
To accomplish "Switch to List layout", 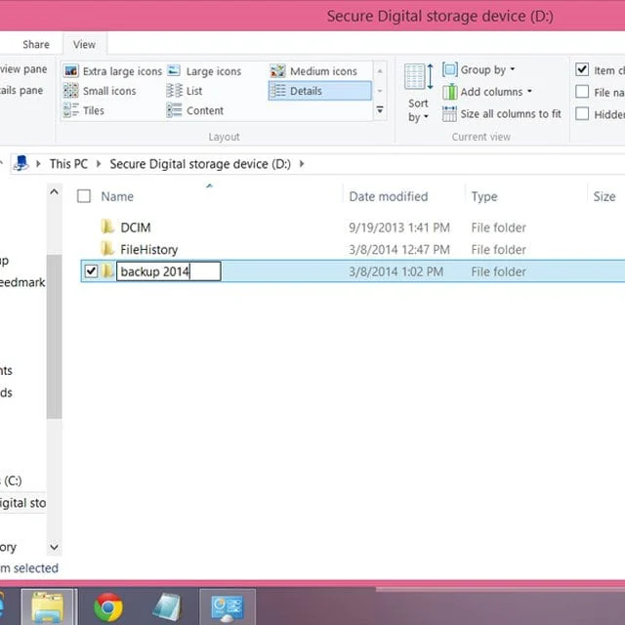I will point(185,91).
